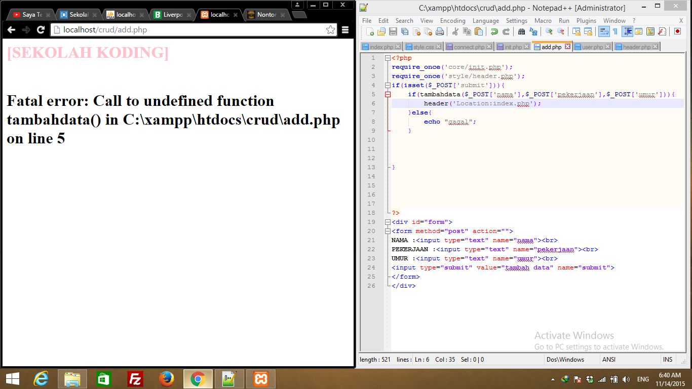
Task: Close the user.php tab
Action: point(608,47)
